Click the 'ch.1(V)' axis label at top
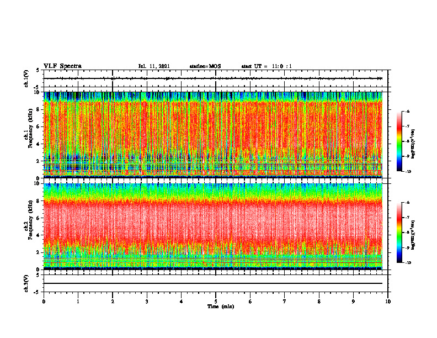The width and height of the screenshot is (437, 338). pos(26,78)
